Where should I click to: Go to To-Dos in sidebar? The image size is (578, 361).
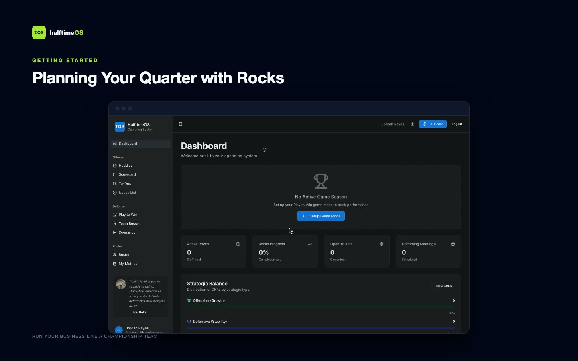point(140,184)
